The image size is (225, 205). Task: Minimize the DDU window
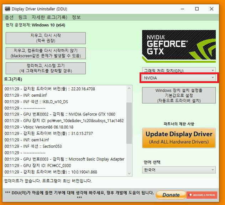click(x=182, y=9)
